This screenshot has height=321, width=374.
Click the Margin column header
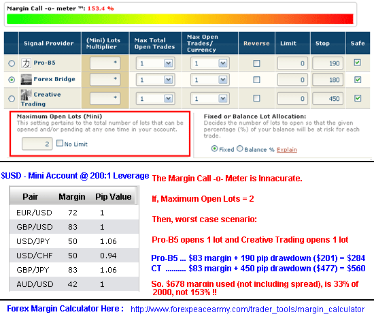pos(72,197)
